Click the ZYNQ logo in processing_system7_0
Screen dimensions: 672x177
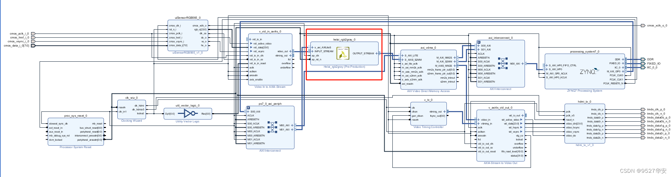[x=589, y=72]
